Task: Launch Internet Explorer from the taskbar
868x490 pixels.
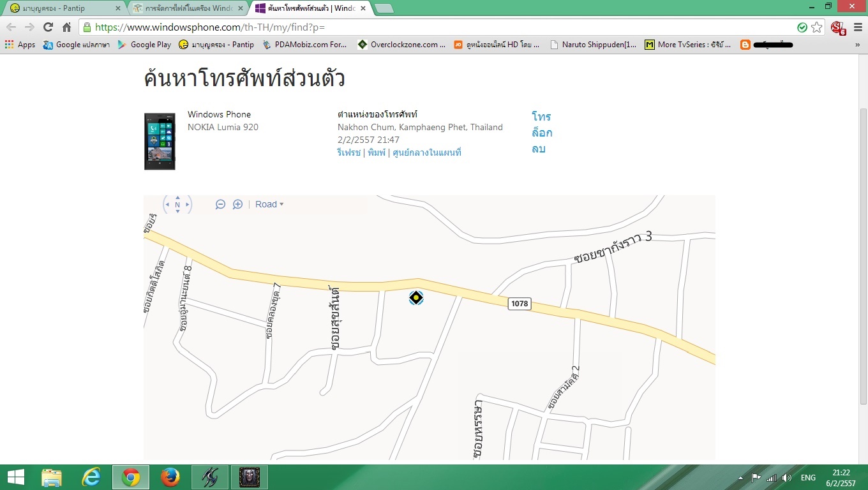Action: coord(91,477)
